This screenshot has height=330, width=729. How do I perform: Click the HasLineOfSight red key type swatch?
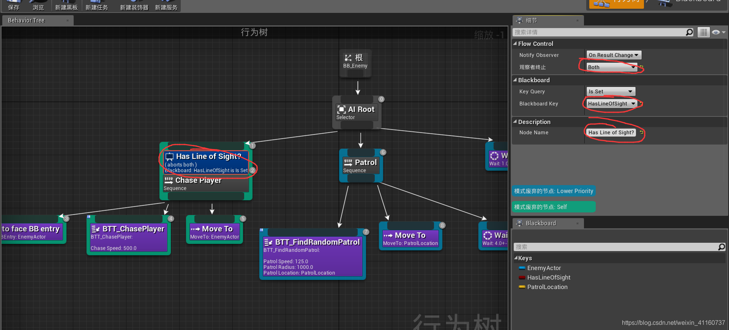pos(522,278)
